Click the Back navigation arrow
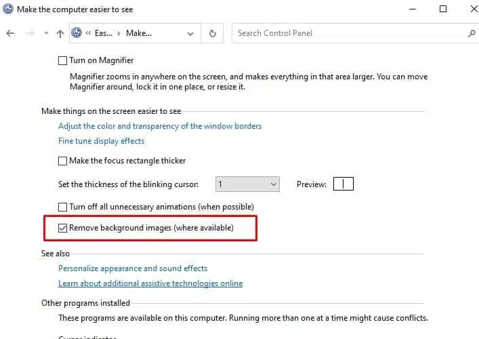Screen dimensions: 479x339 coord(10,33)
